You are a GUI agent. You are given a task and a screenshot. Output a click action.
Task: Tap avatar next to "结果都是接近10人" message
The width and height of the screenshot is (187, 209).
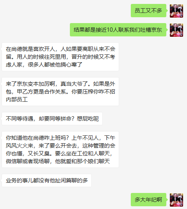pos(176,30)
